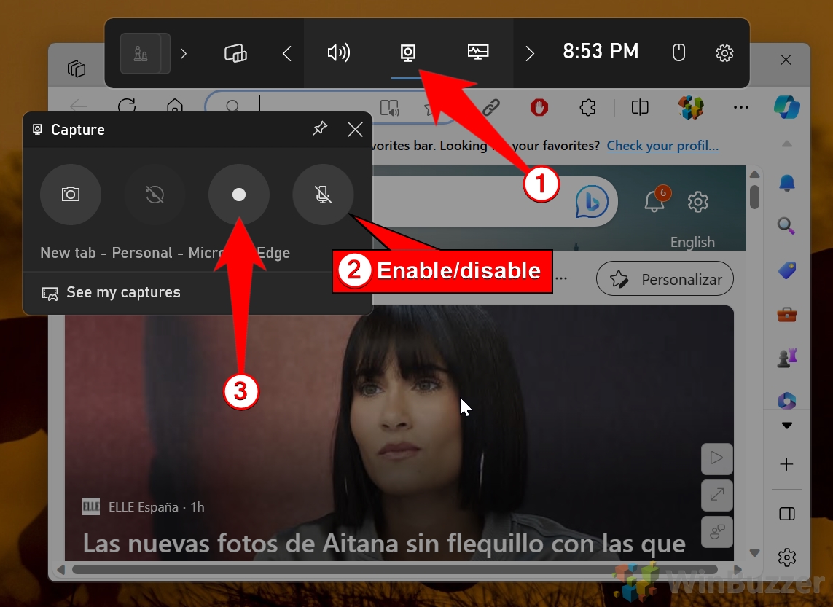Viewport: 833px width, 607px height.
Task: Open sidebar Tools briefcase
Action: pos(787,314)
